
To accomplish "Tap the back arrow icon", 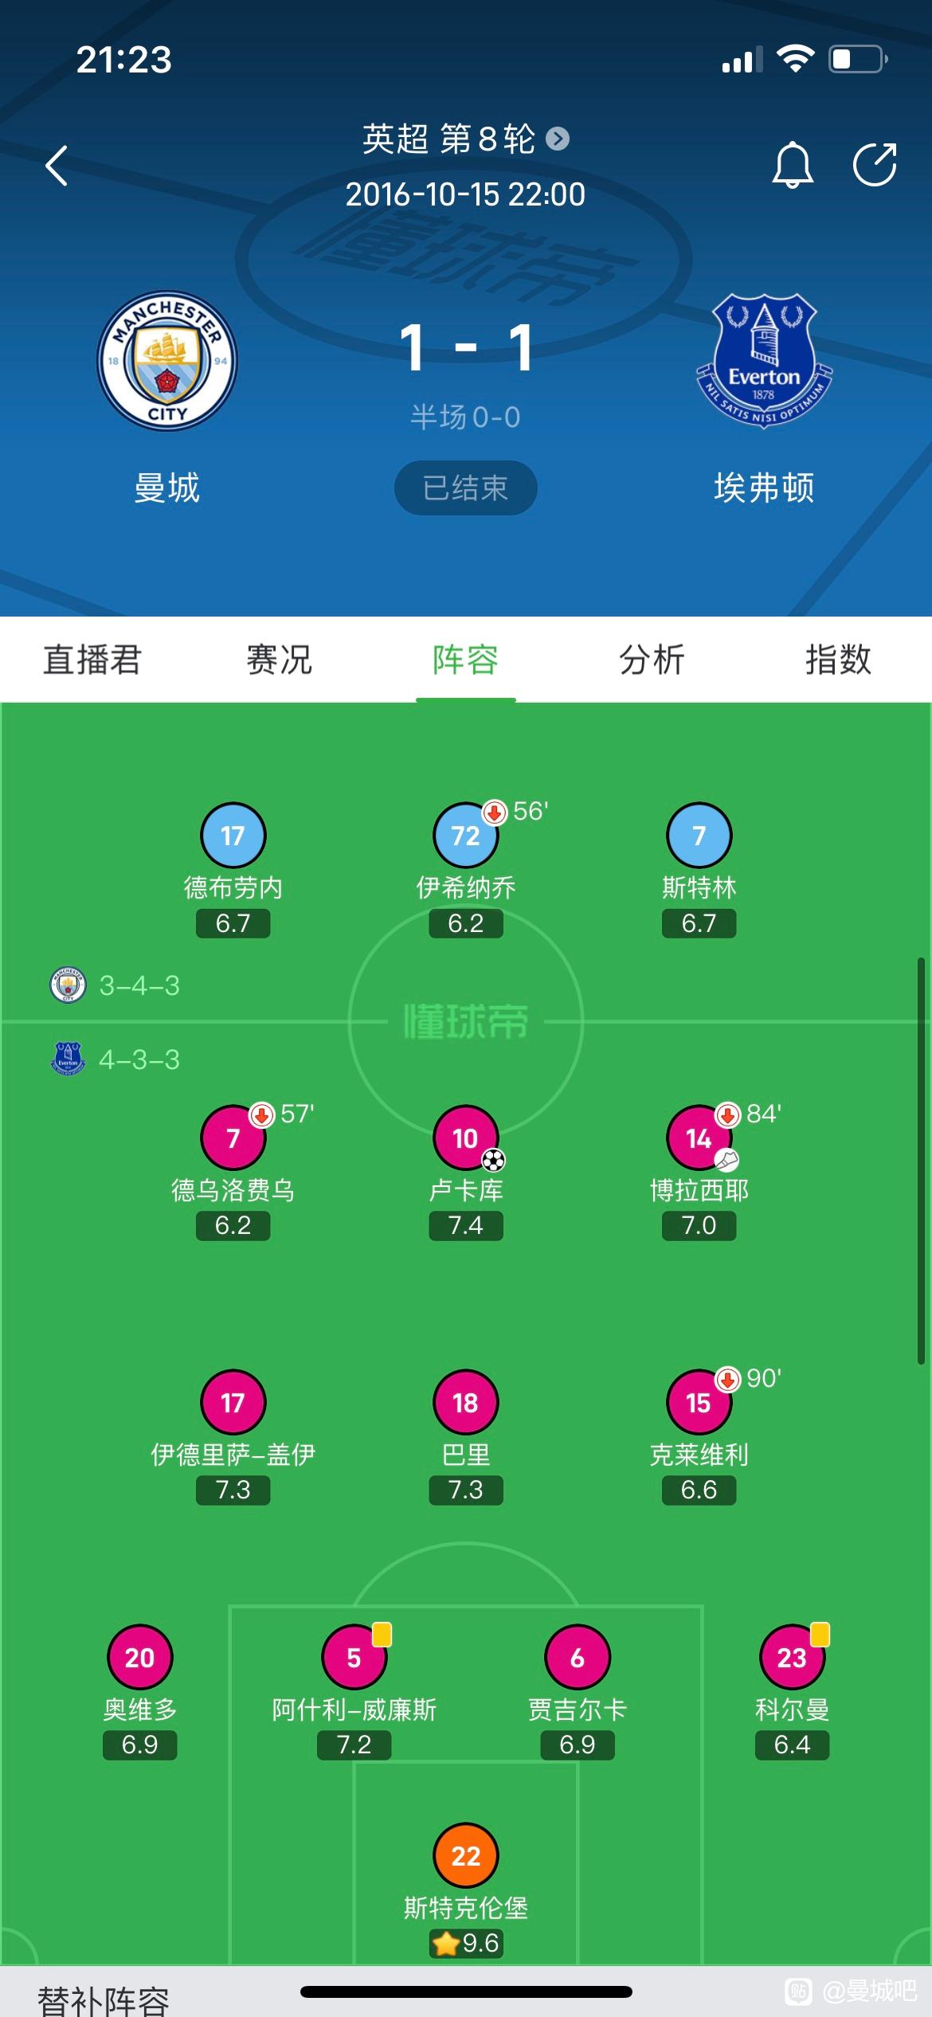I will click(57, 166).
